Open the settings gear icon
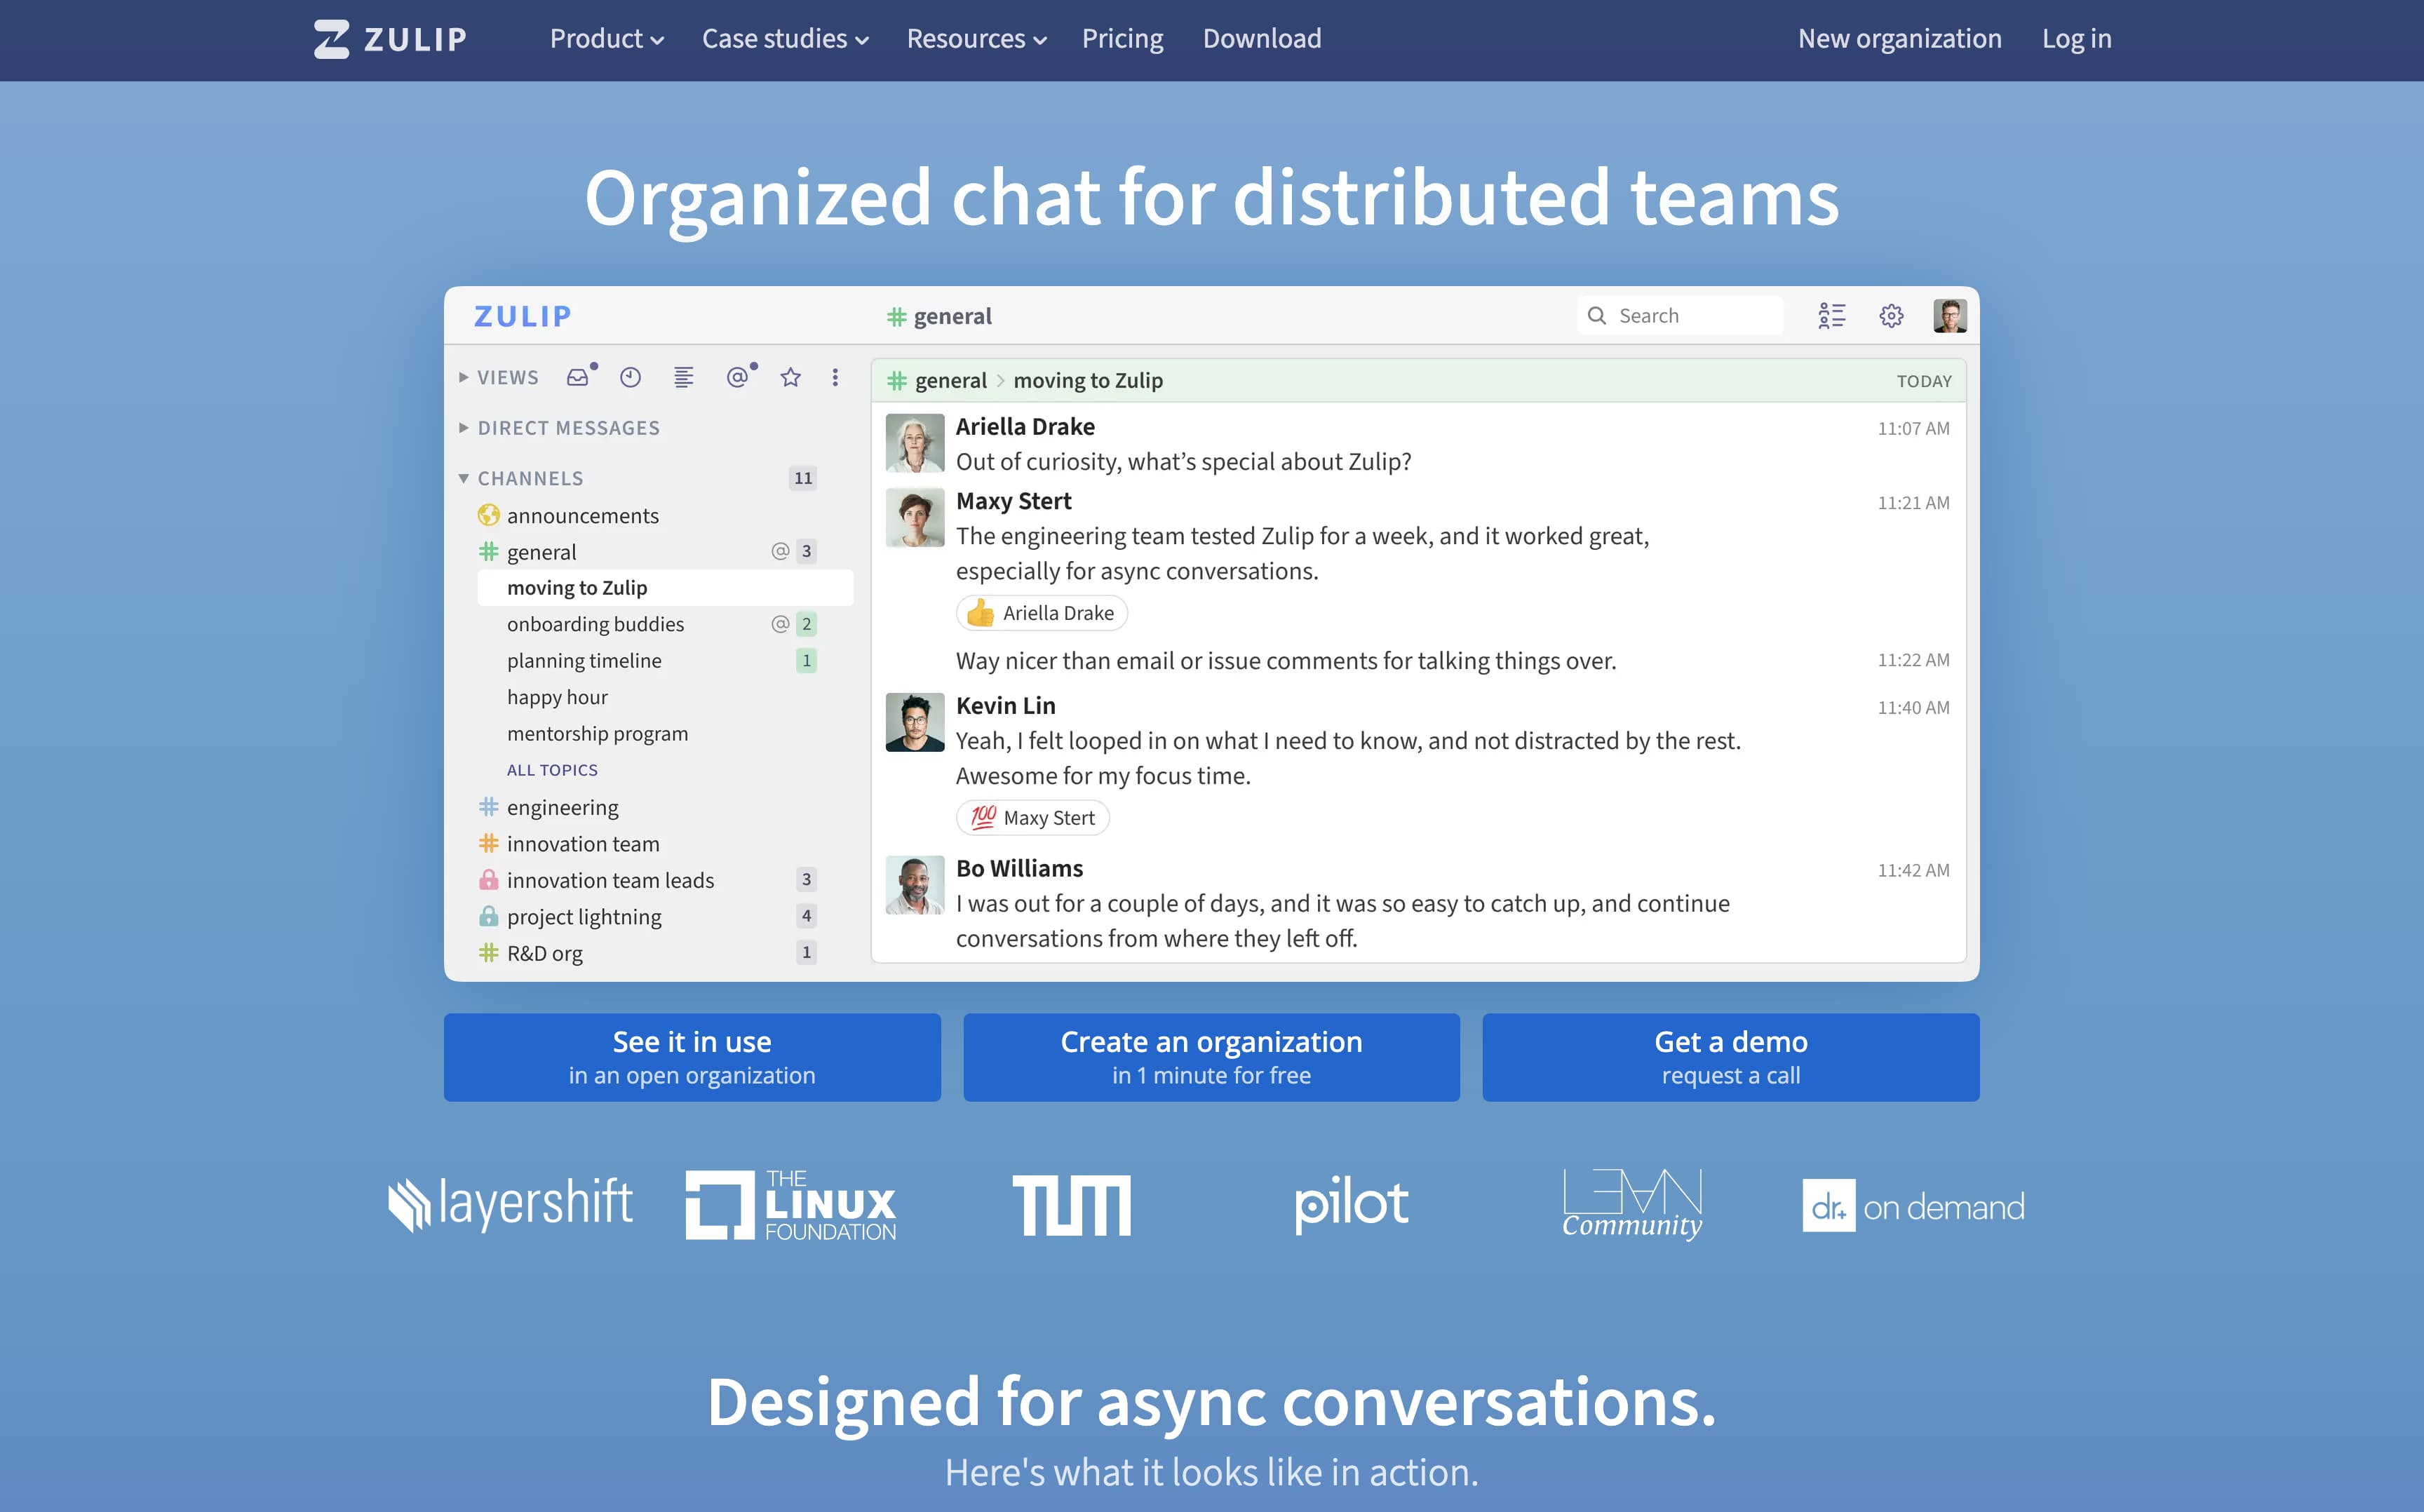This screenshot has height=1512, width=2424. point(1891,316)
